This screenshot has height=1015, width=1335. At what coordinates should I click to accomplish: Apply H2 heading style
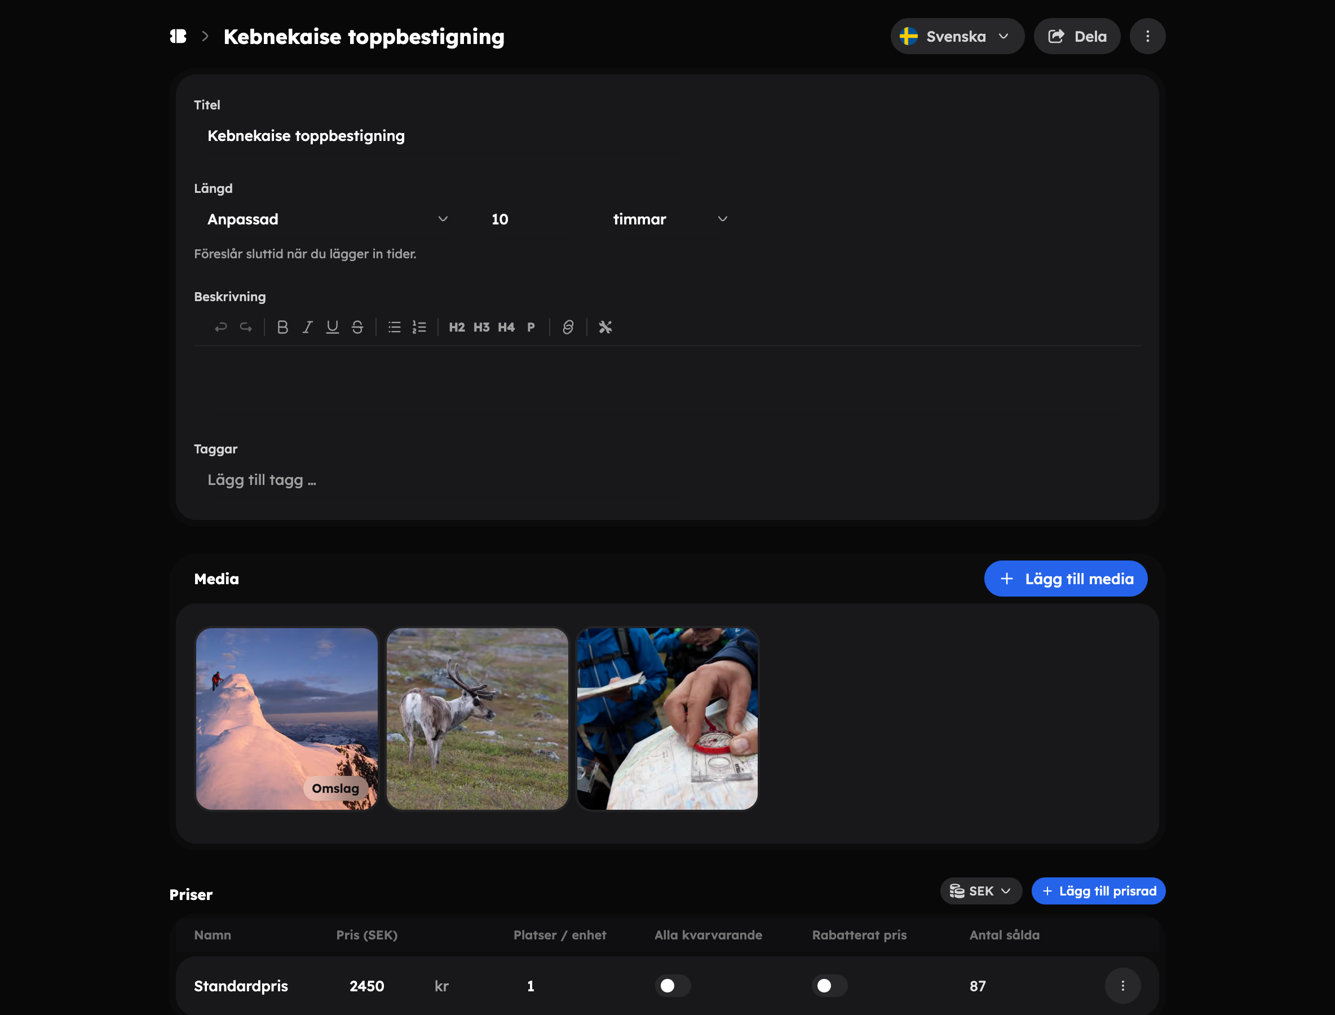click(x=457, y=327)
